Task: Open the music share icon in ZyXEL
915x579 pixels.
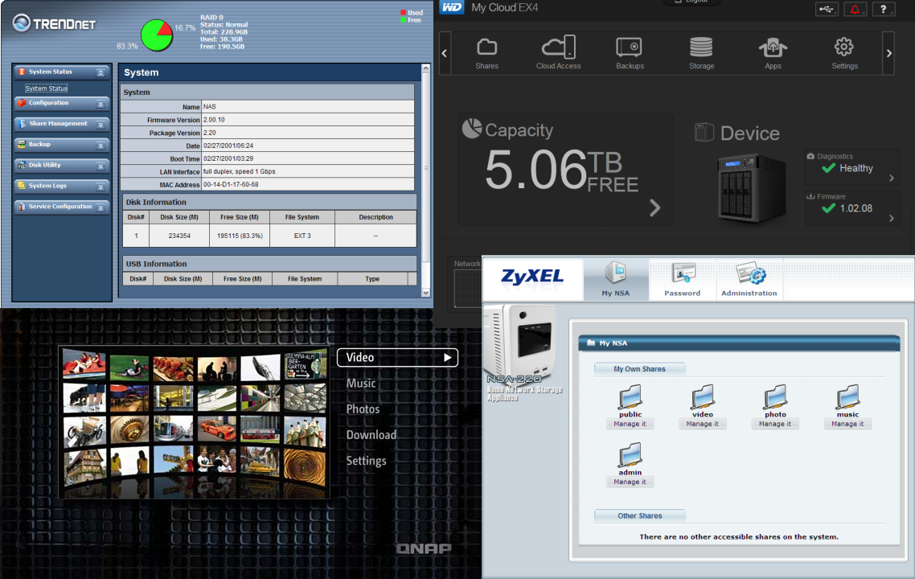Action: click(848, 397)
